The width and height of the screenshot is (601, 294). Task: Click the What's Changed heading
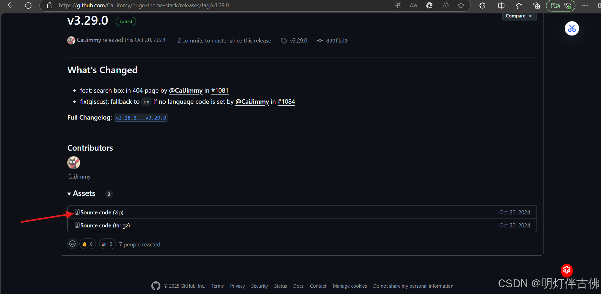(x=102, y=70)
